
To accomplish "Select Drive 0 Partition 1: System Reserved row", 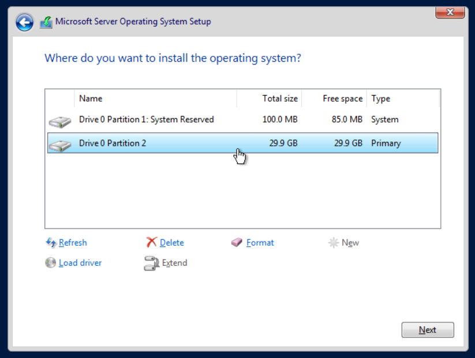I will [242, 119].
